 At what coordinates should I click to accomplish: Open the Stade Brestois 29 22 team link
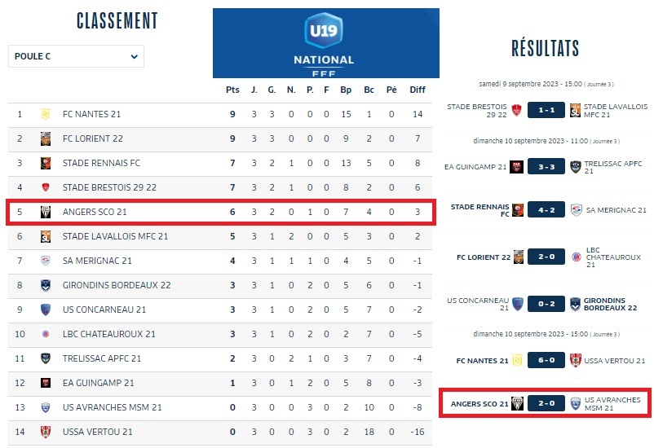point(109,187)
